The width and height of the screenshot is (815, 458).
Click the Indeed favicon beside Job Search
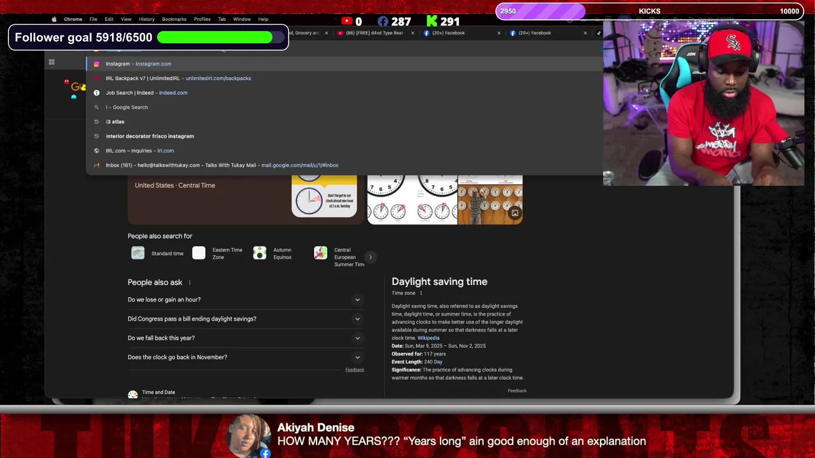(96, 93)
